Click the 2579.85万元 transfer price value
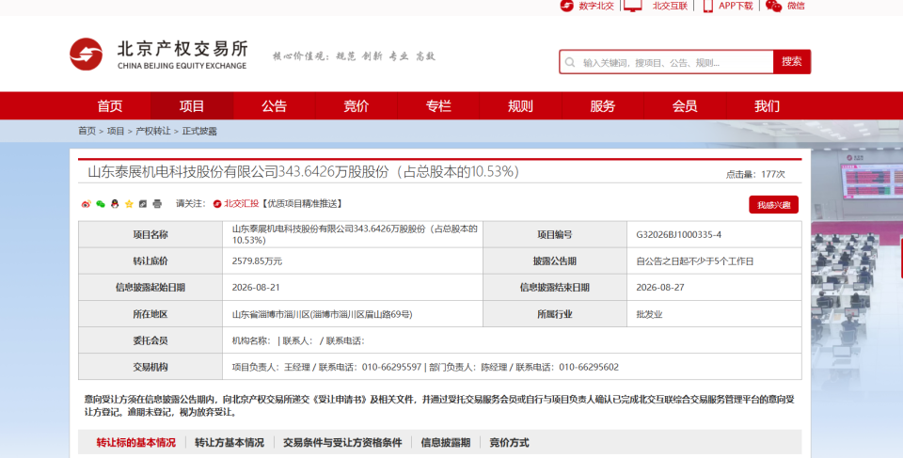Image resolution: width=903 pixels, height=458 pixels. click(257, 261)
